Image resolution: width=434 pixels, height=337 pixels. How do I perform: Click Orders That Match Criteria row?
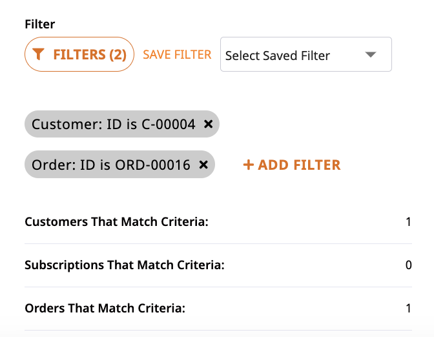tap(218, 308)
